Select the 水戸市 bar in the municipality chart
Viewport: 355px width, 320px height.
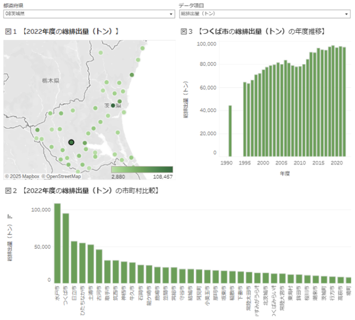pos(57,242)
